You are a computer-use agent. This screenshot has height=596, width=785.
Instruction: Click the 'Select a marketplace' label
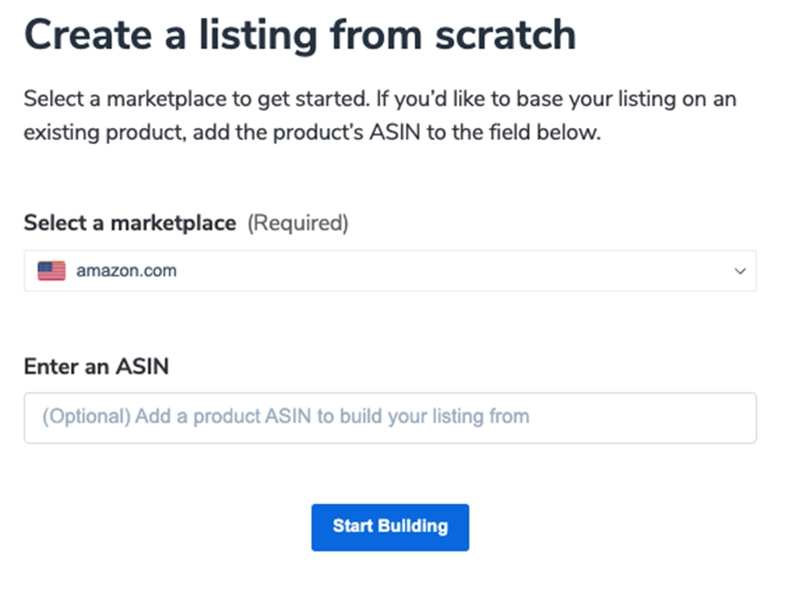130,223
